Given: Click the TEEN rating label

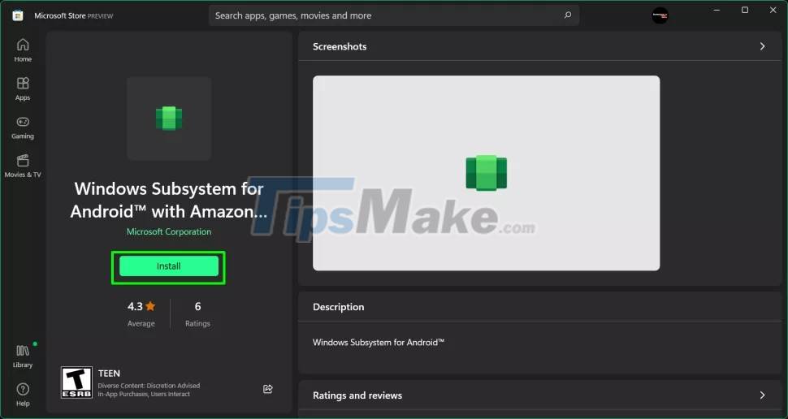Looking at the screenshot, I should (109, 374).
